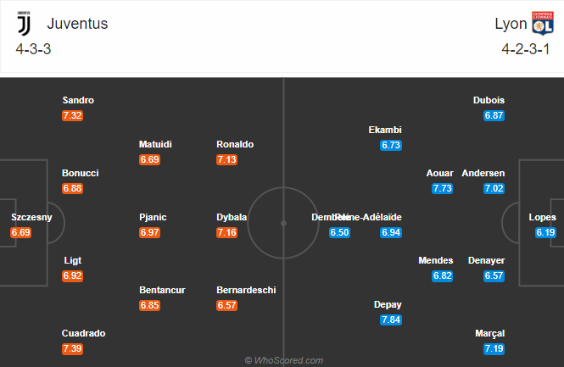Select Ronaldo's 7.13 rating badge

point(226,159)
